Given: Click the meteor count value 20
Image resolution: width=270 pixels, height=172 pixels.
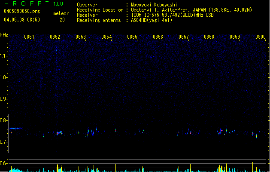Looking at the screenshot, I should pos(62,20).
